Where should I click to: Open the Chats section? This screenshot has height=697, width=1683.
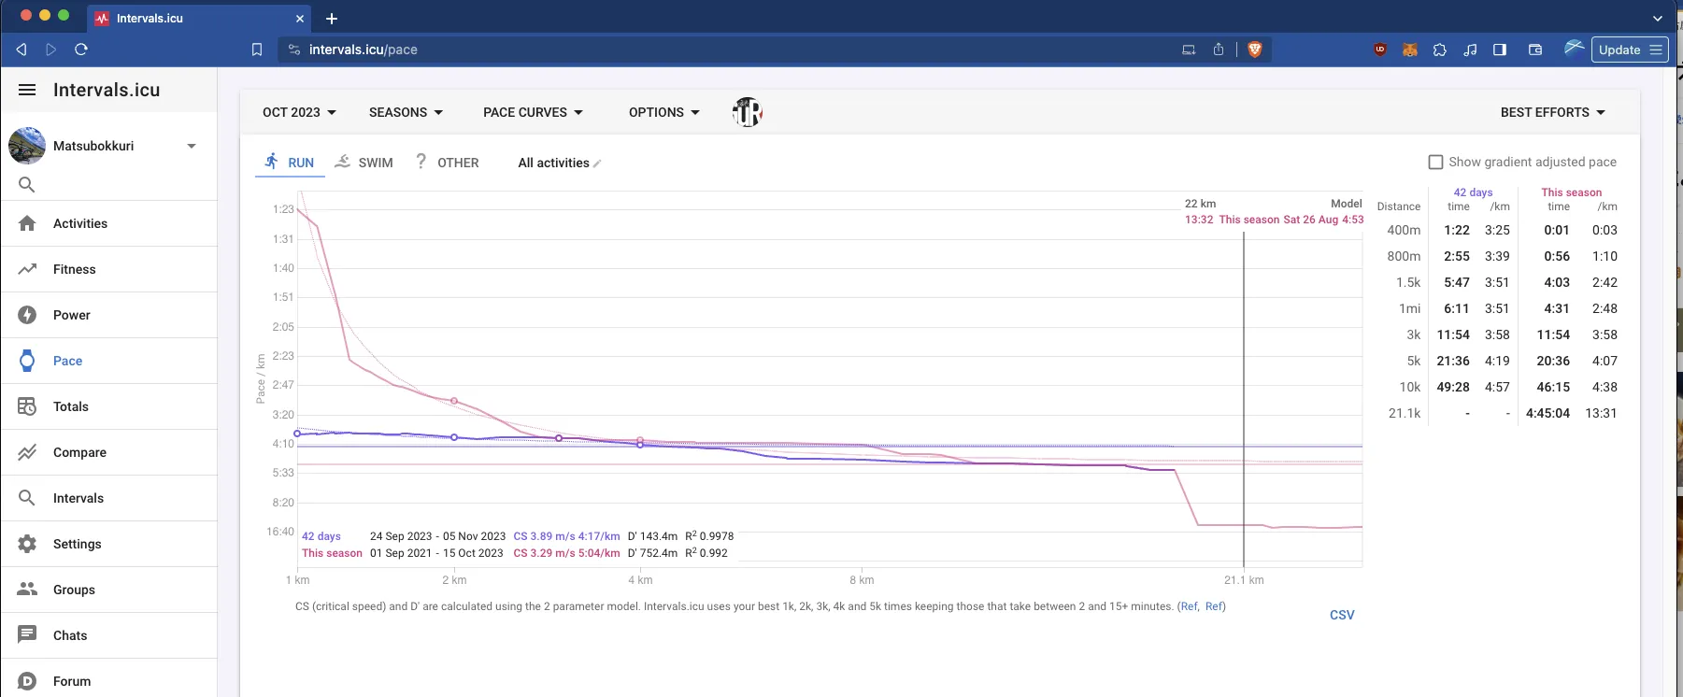[70, 635]
